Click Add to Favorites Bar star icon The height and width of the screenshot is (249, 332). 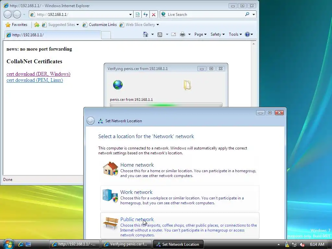click(x=37, y=25)
